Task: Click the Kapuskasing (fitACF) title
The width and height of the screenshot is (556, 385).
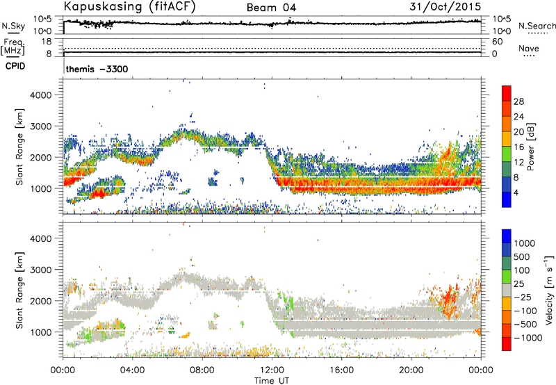Action: [x=129, y=6]
